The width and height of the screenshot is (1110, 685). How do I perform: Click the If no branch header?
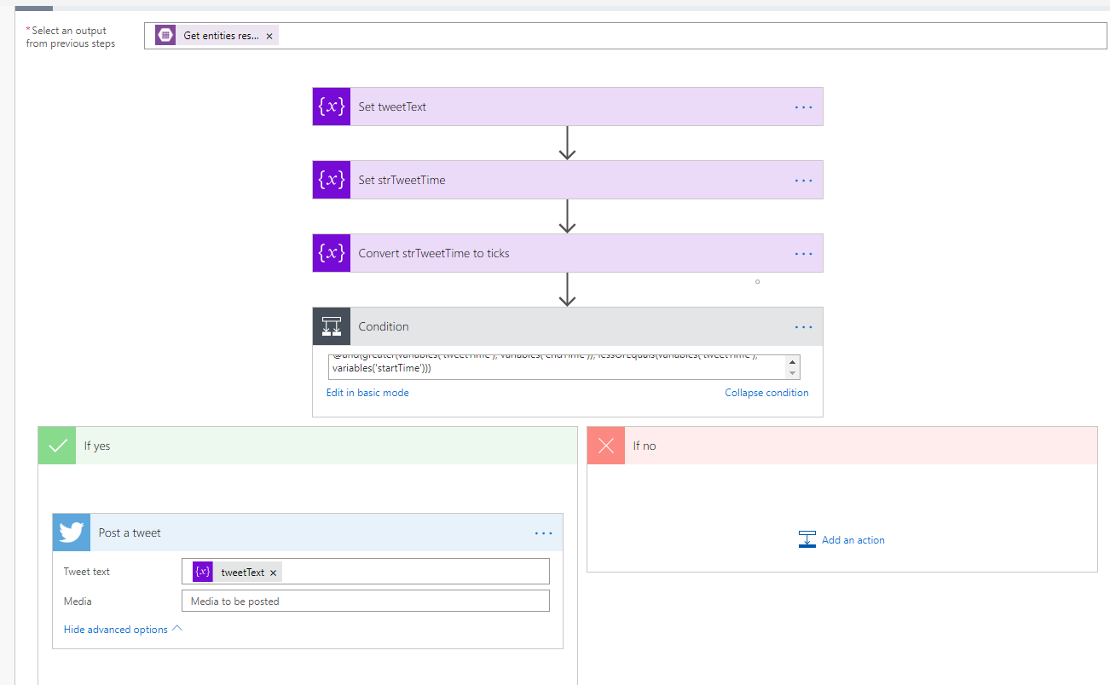coord(842,446)
